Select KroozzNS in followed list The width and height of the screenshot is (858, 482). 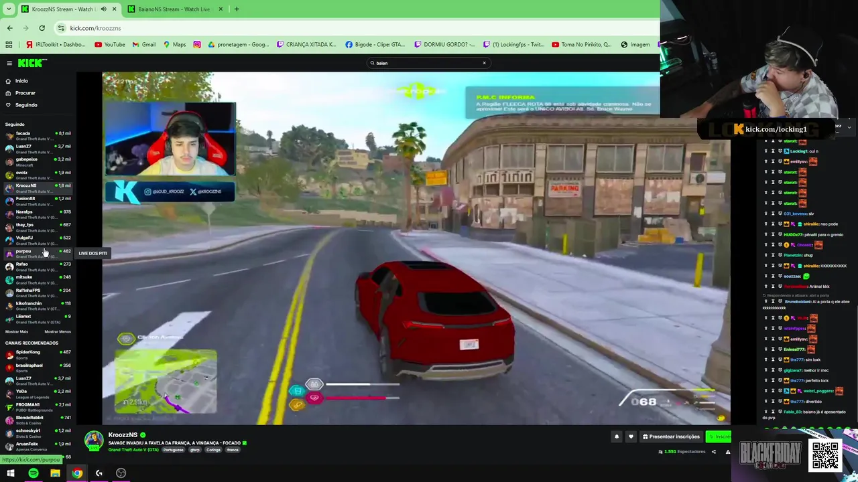(38, 188)
